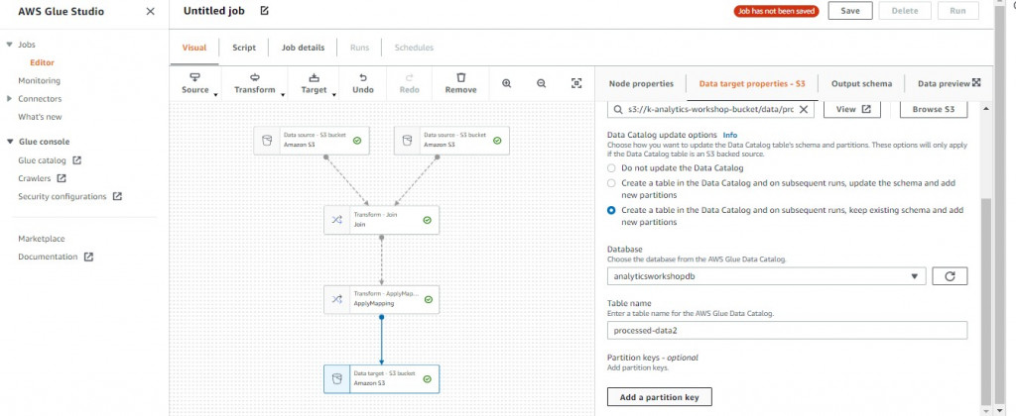Open the Output schema tab
This screenshot has width=1016, height=416.
pyautogui.click(x=861, y=84)
